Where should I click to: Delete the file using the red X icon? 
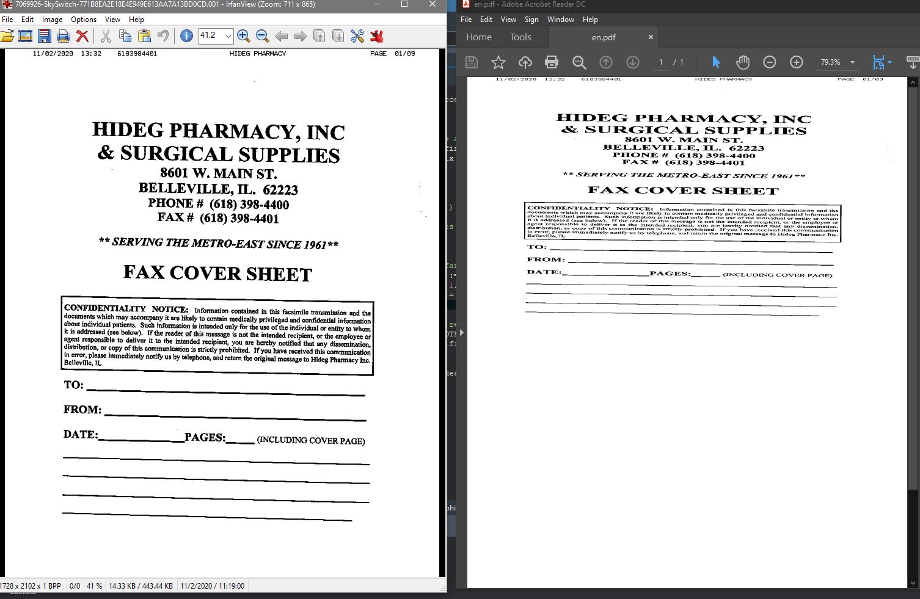(x=82, y=36)
